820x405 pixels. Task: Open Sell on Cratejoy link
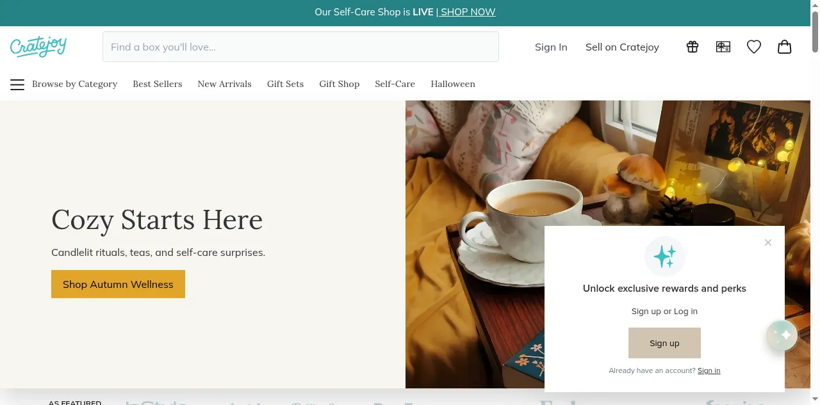[622, 47]
